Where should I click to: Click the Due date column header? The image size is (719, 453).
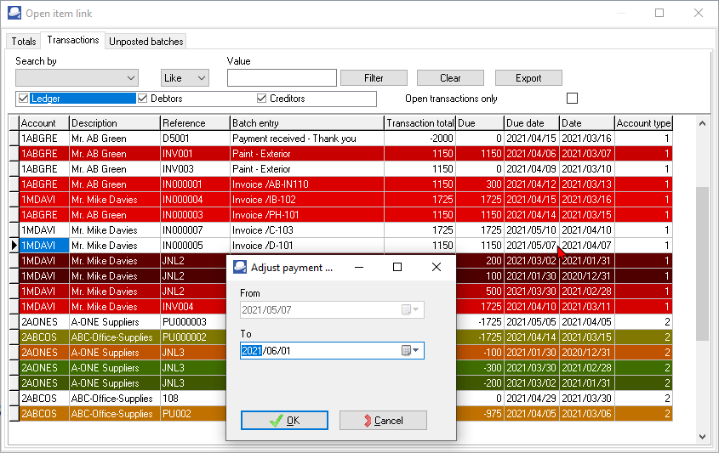click(x=532, y=123)
